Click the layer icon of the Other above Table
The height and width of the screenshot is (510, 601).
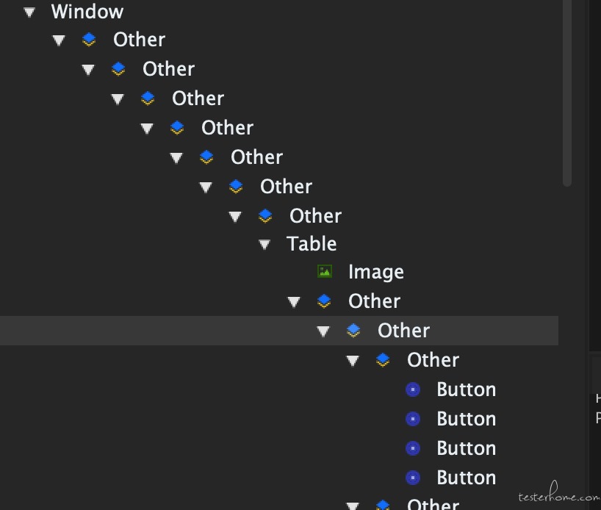click(265, 216)
